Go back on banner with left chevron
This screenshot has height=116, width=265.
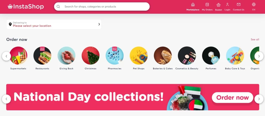[x=6, y=99]
